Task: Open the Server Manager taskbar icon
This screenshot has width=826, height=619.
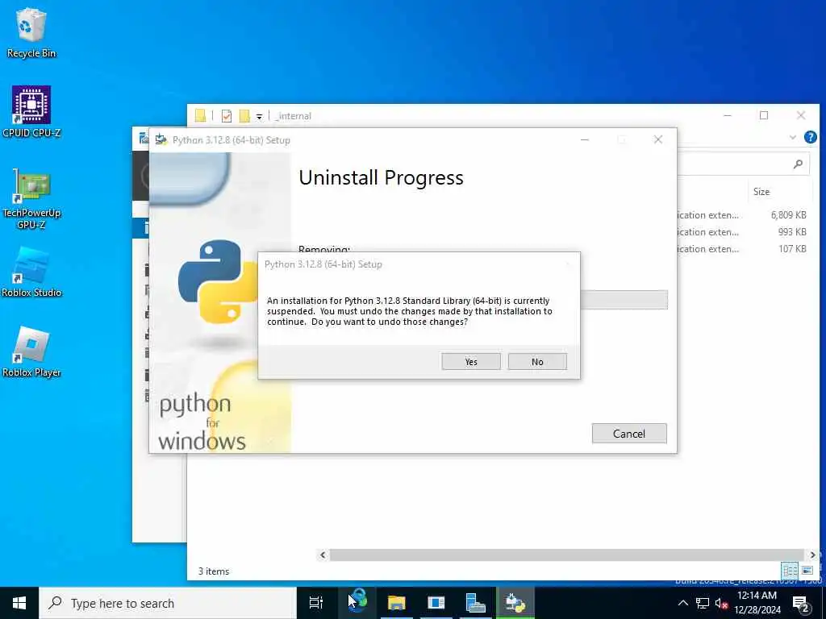Action: click(x=476, y=603)
